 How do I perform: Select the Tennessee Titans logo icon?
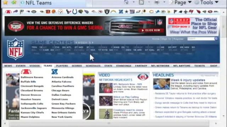[87, 12]
